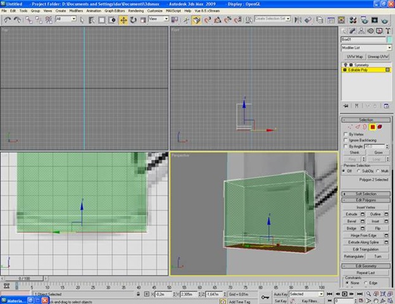Toggle the Symmetry modifier lightbulb
The image size is (395, 304).
click(x=346, y=65)
